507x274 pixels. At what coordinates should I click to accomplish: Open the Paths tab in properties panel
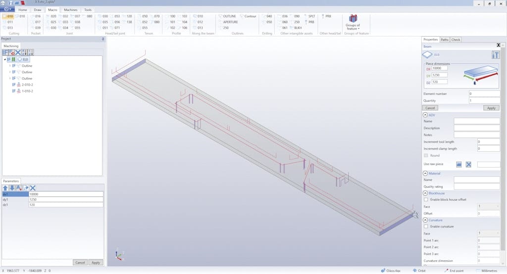point(445,40)
